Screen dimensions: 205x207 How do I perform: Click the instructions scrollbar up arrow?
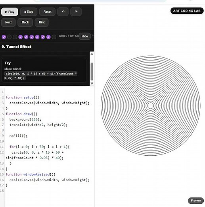point(92,54)
